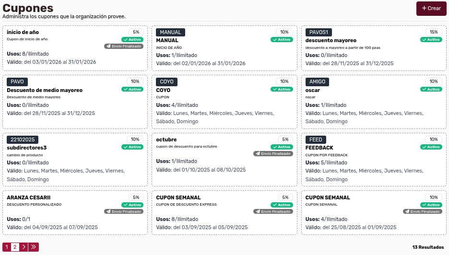Open the Descuento de medio mayoreo coupon
The height and width of the screenshot is (255, 449).
(x=45, y=90)
